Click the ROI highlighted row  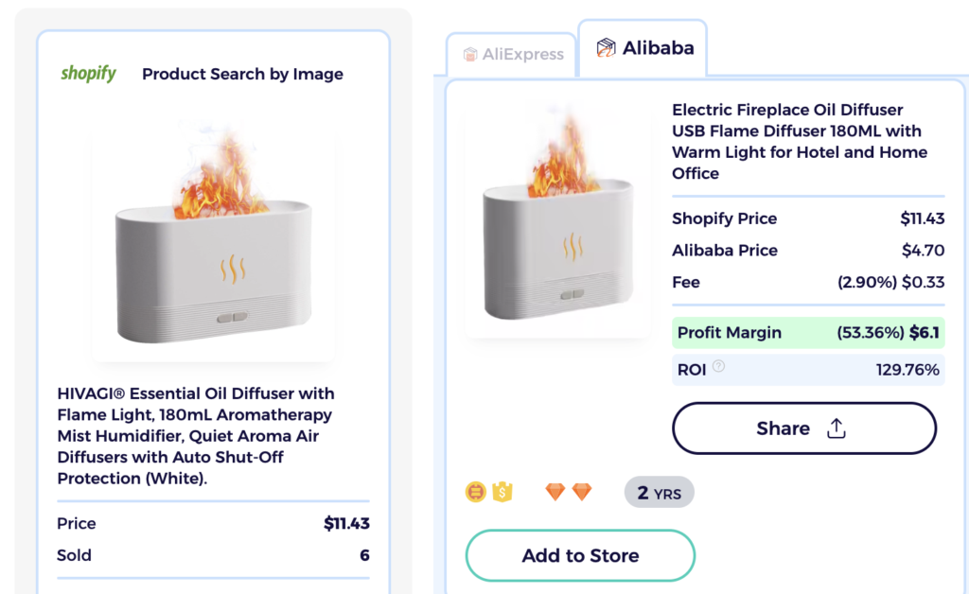808,370
